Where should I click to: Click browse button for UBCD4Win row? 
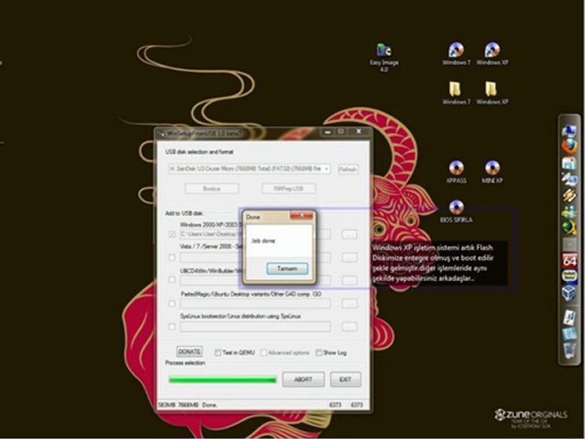[349, 280]
